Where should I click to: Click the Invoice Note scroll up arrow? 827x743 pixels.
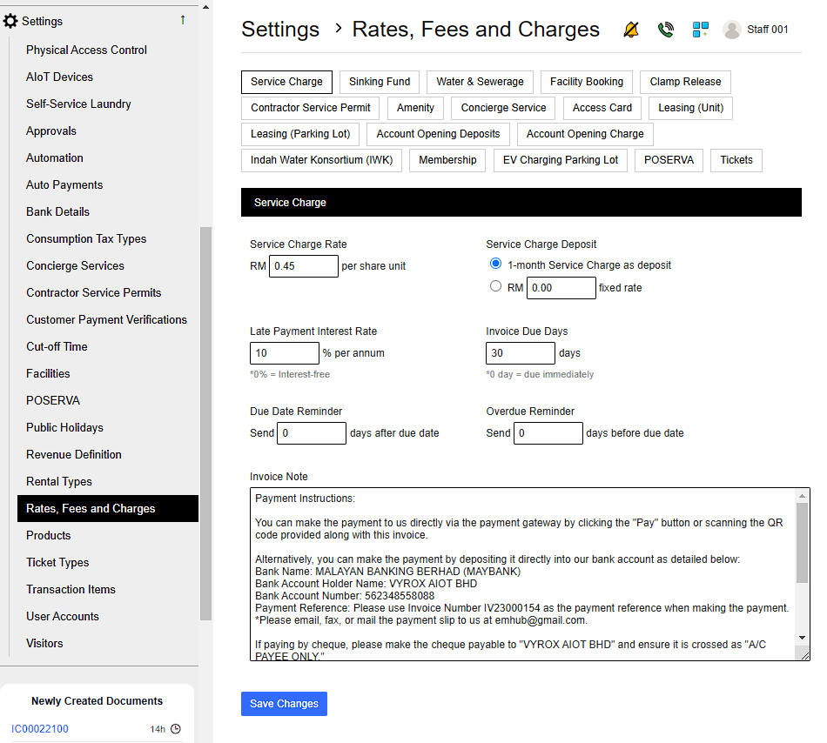tap(803, 496)
